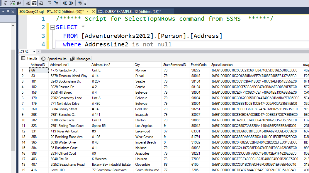
Task: Toggle Include Actual Execution Plan
Action: coord(6,3)
